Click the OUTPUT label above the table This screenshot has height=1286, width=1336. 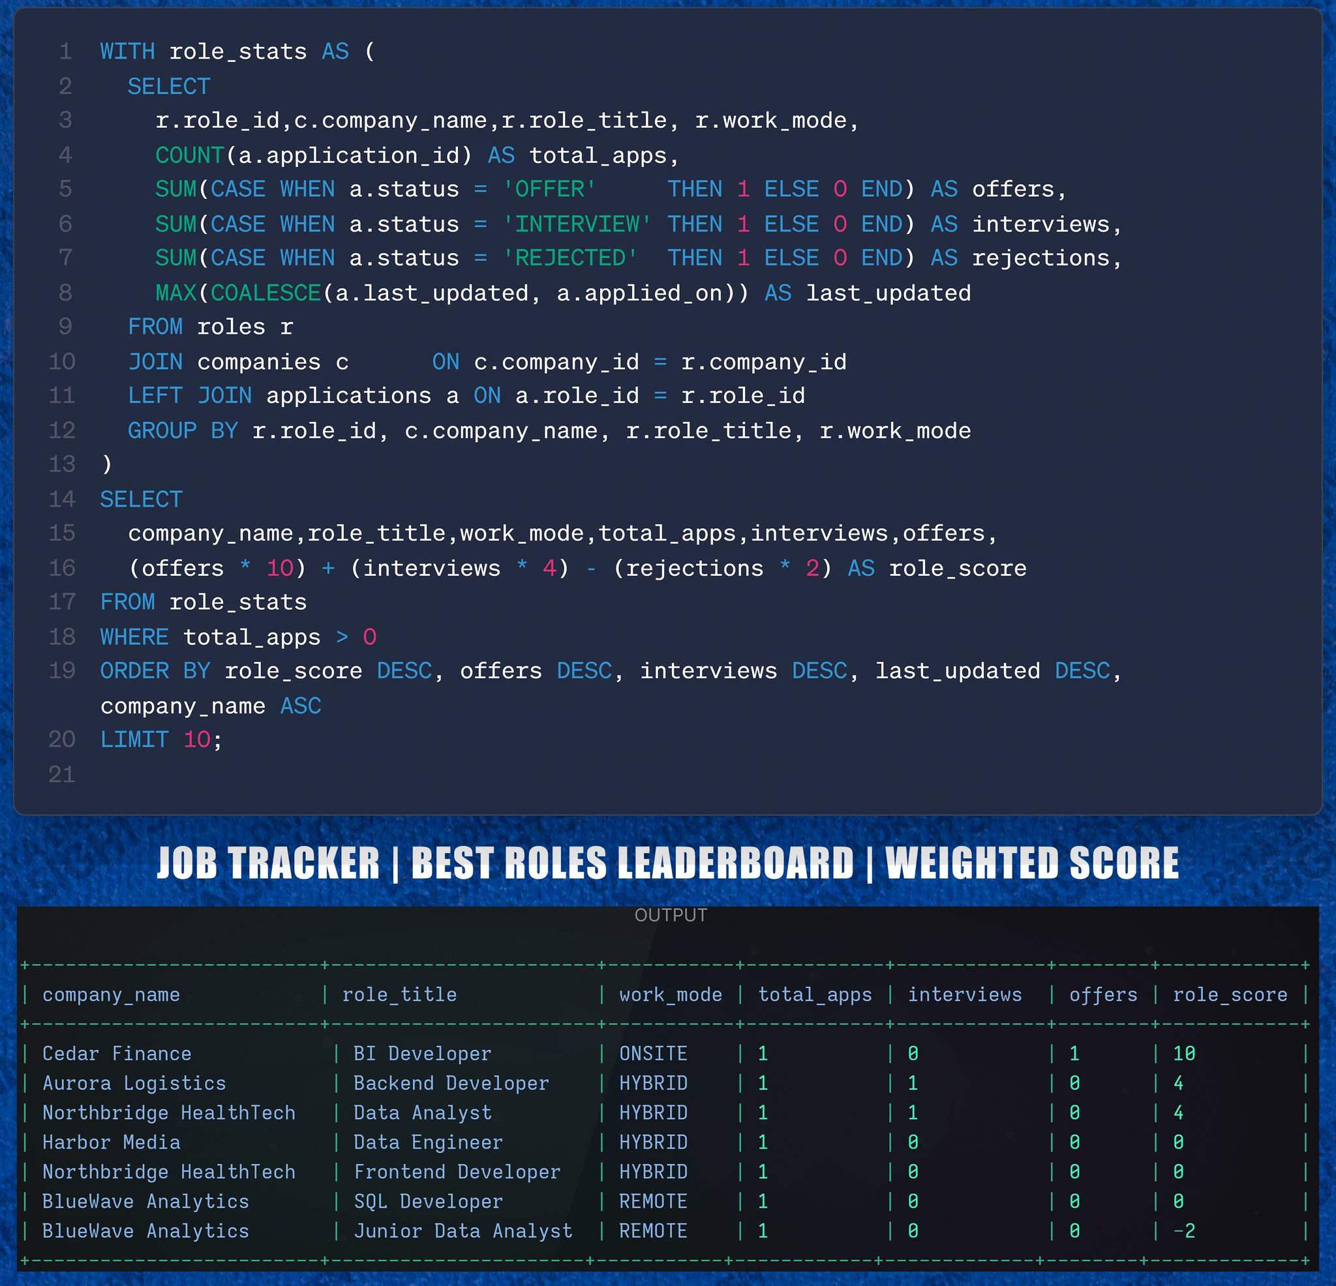(x=671, y=915)
